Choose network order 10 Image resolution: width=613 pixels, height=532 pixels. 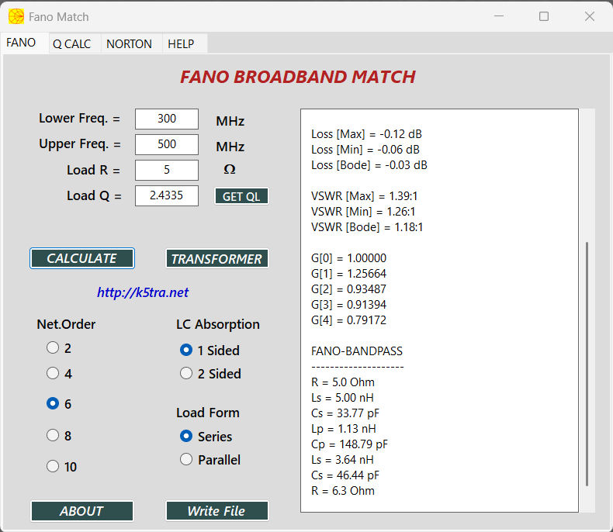[53, 466]
